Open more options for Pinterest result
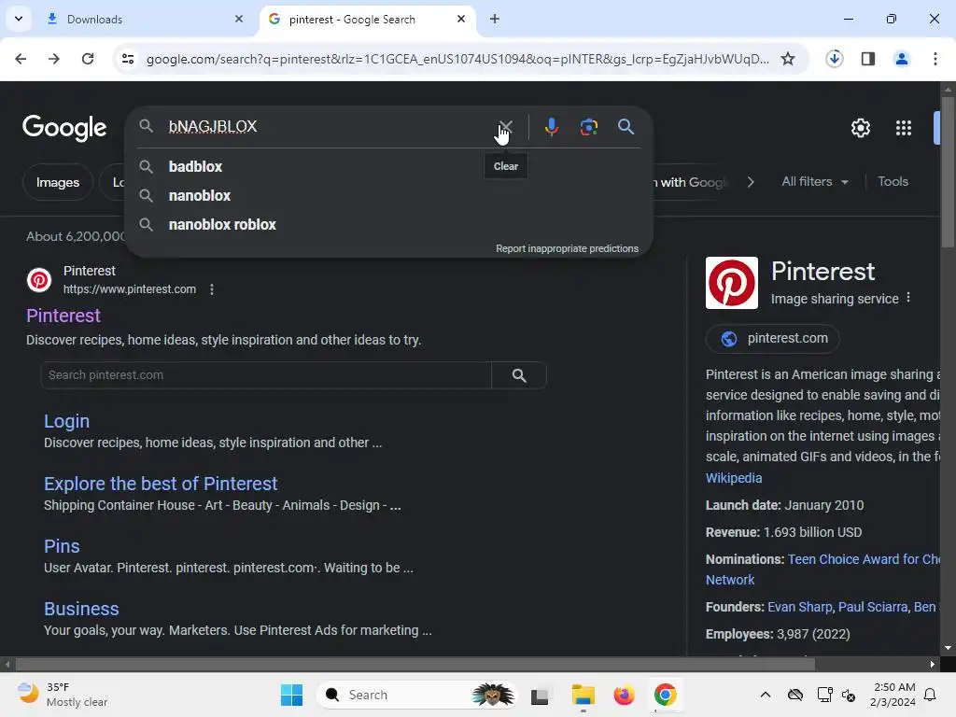The width and height of the screenshot is (956, 717). pyautogui.click(x=212, y=289)
